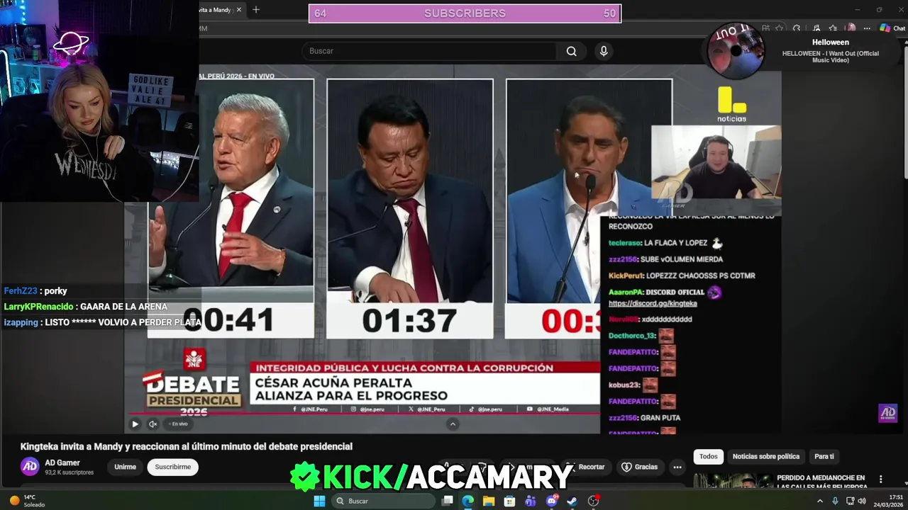Image resolution: width=908 pixels, height=510 pixels.
Task: Select the Todos filter chip
Action: tap(709, 456)
